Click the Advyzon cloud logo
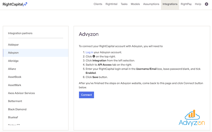 (x=192, y=118)
